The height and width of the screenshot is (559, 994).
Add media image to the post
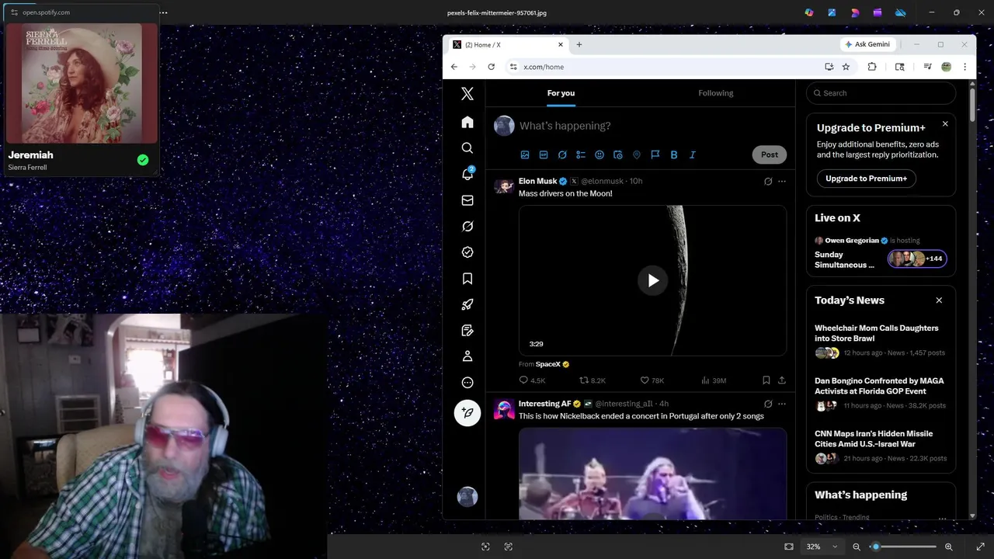coord(525,155)
